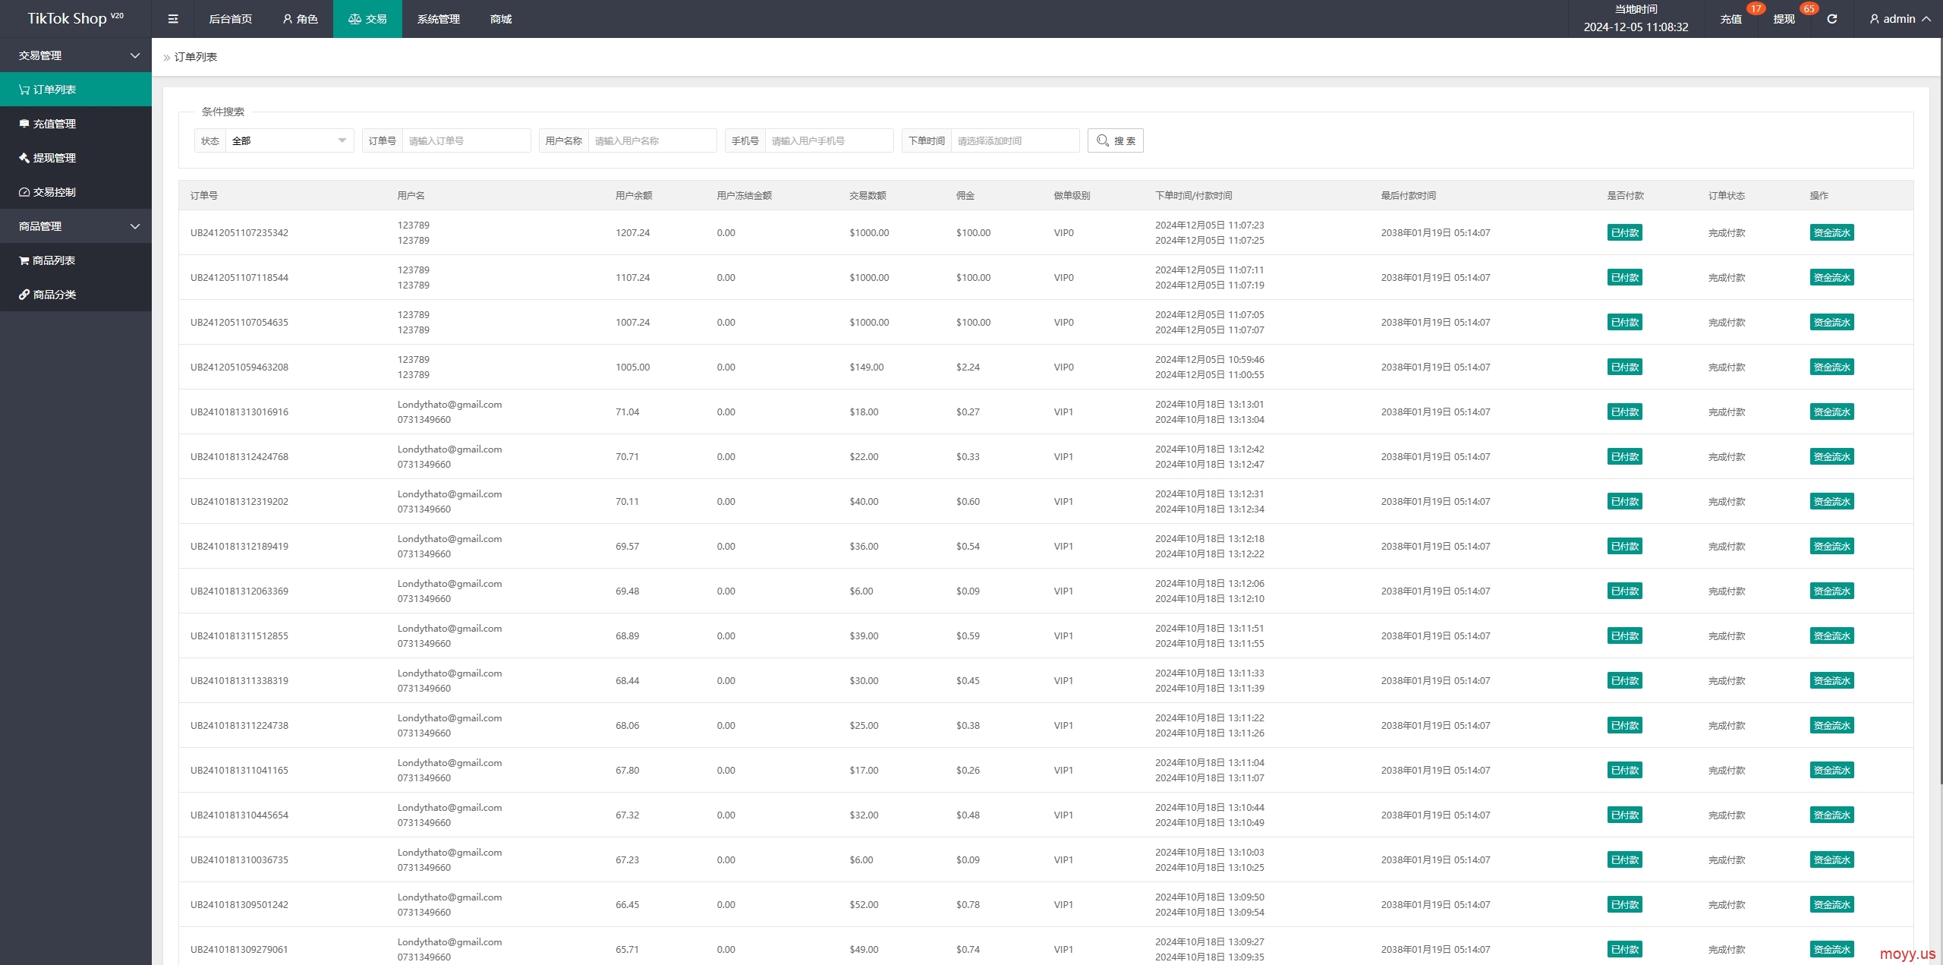Image resolution: width=1943 pixels, height=965 pixels.
Task: Click the refresh icon in top bar
Action: (1832, 19)
